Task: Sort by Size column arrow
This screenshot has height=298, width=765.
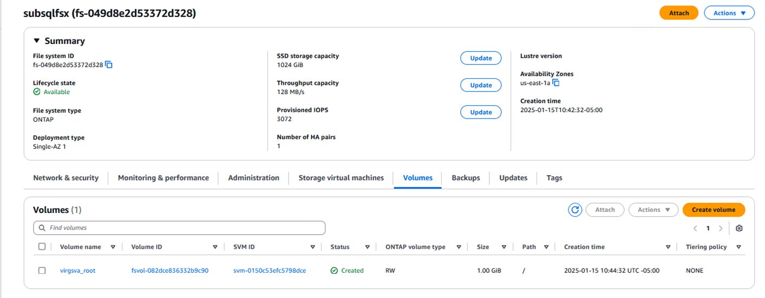Action: pos(504,247)
